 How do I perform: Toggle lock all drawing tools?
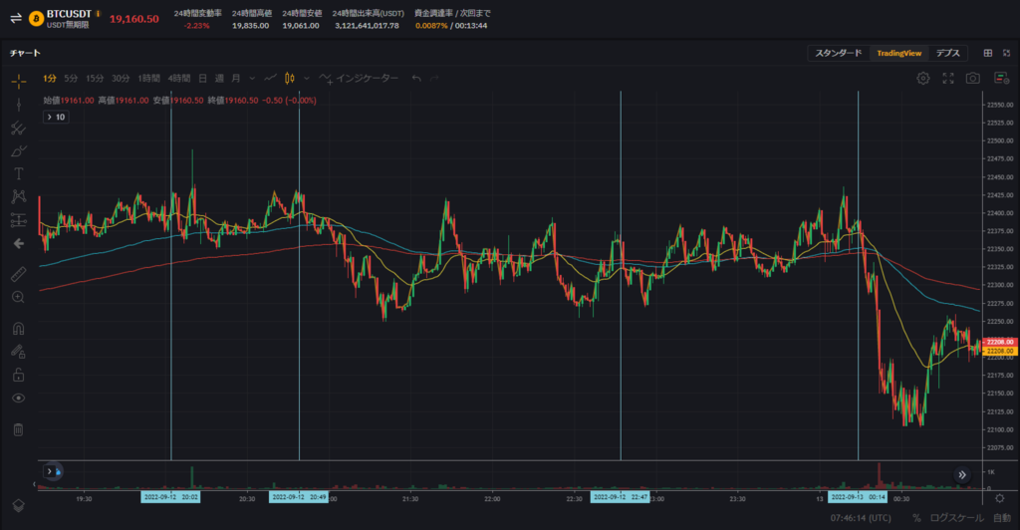[19, 375]
